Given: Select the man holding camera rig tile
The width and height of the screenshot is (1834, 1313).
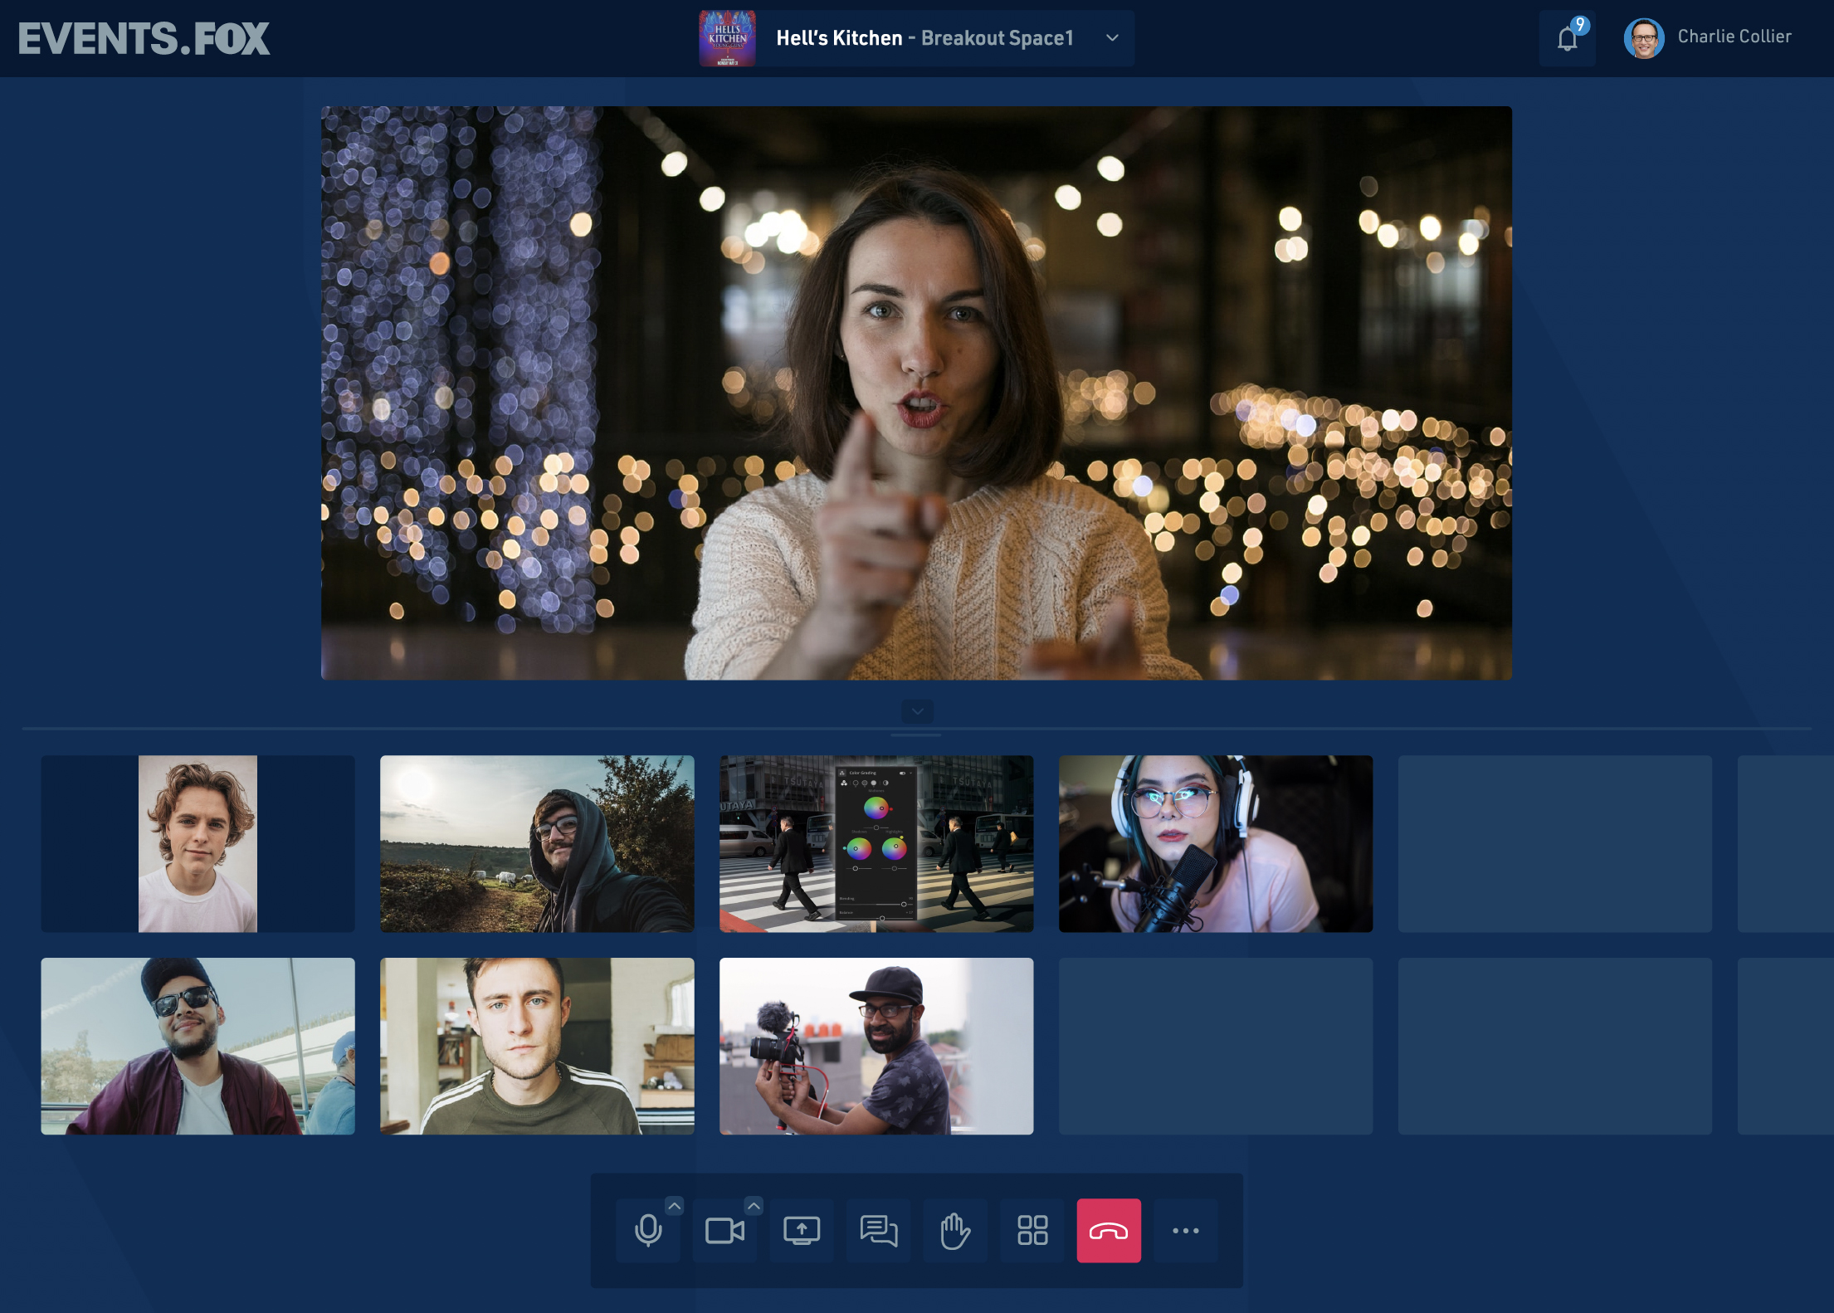Looking at the screenshot, I should pos(876,1047).
